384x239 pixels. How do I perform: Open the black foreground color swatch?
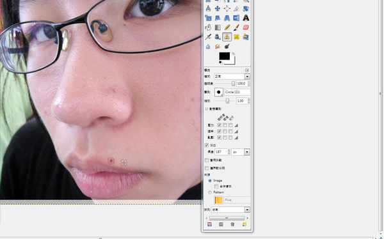coord(225,56)
